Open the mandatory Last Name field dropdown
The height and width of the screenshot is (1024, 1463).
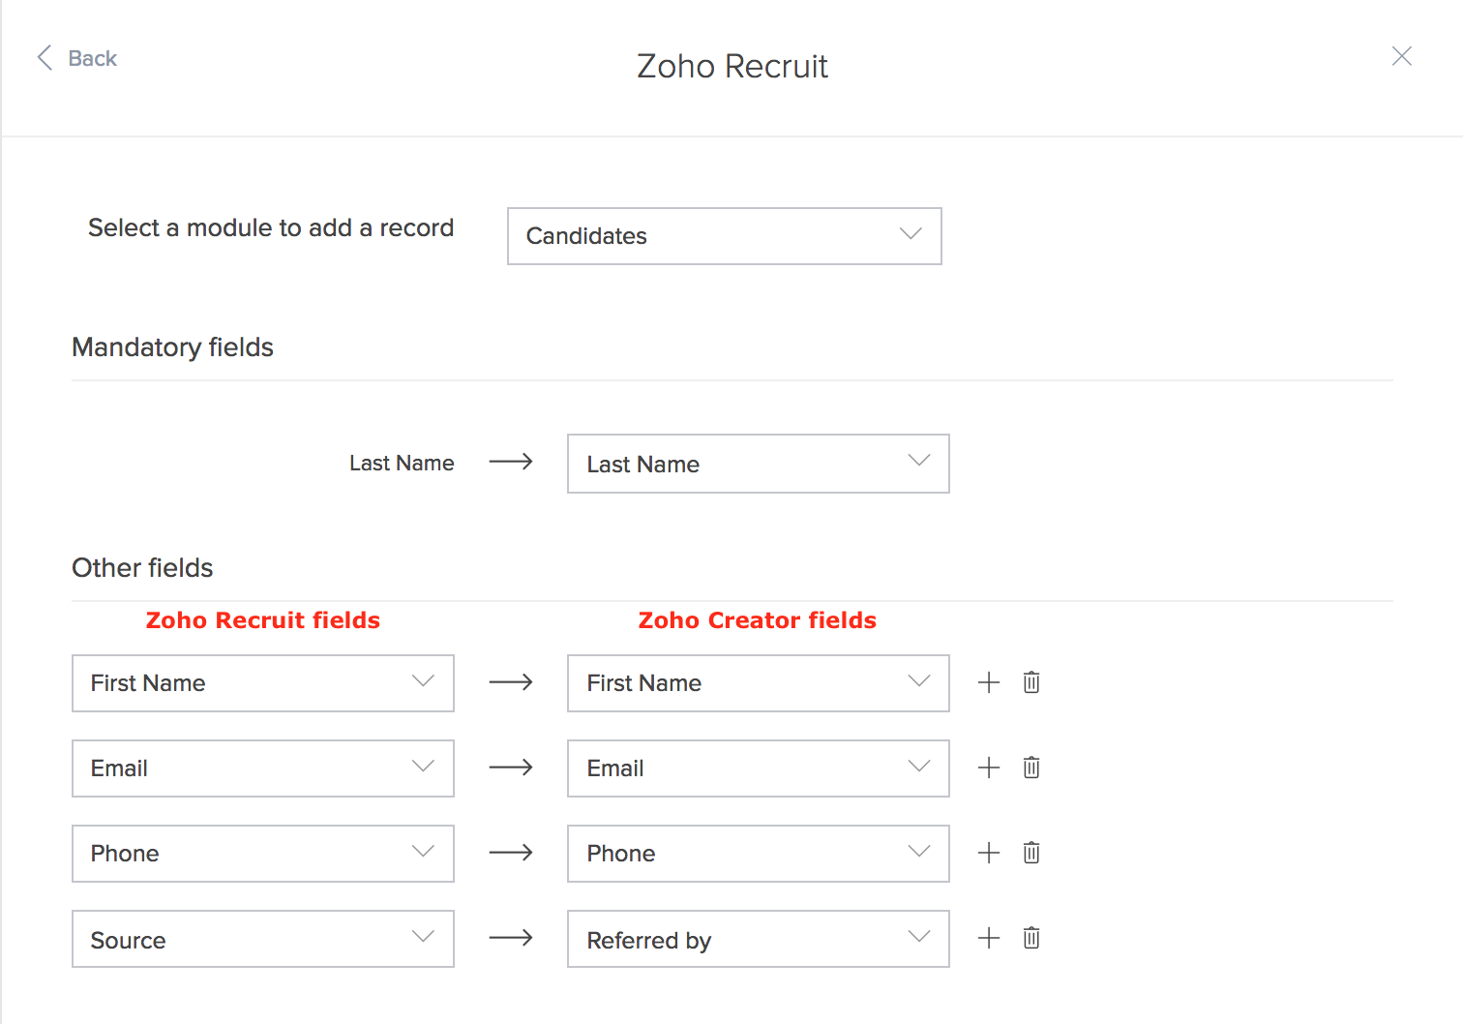click(x=759, y=464)
